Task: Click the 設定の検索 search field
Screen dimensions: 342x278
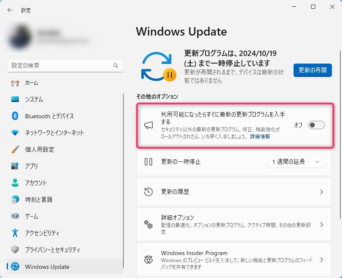Action: 59,66
